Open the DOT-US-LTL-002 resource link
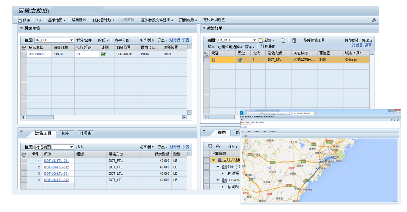 (56, 180)
